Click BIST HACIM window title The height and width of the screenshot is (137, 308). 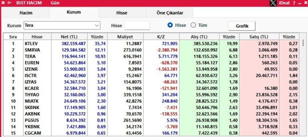click(29, 3)
